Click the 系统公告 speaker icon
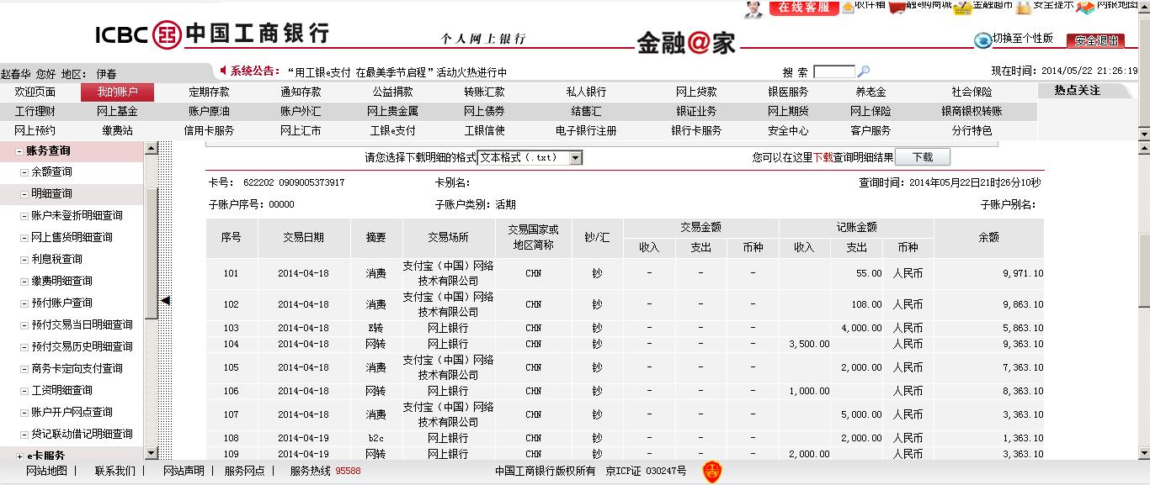 [223, 71]
